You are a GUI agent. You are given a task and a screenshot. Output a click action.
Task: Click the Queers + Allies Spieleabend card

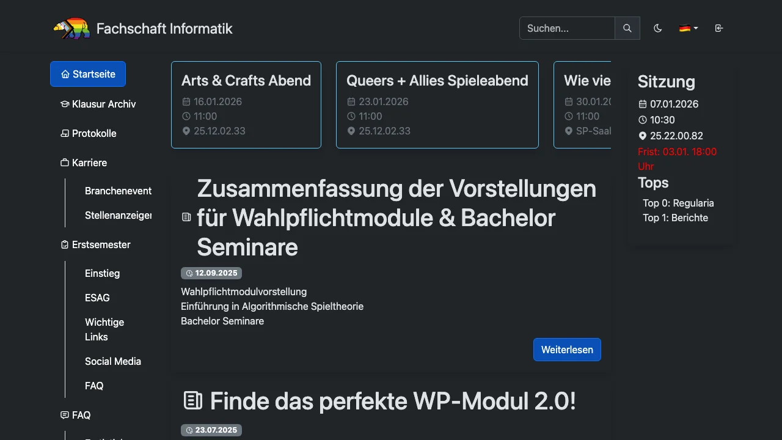[x=437, y=105]
